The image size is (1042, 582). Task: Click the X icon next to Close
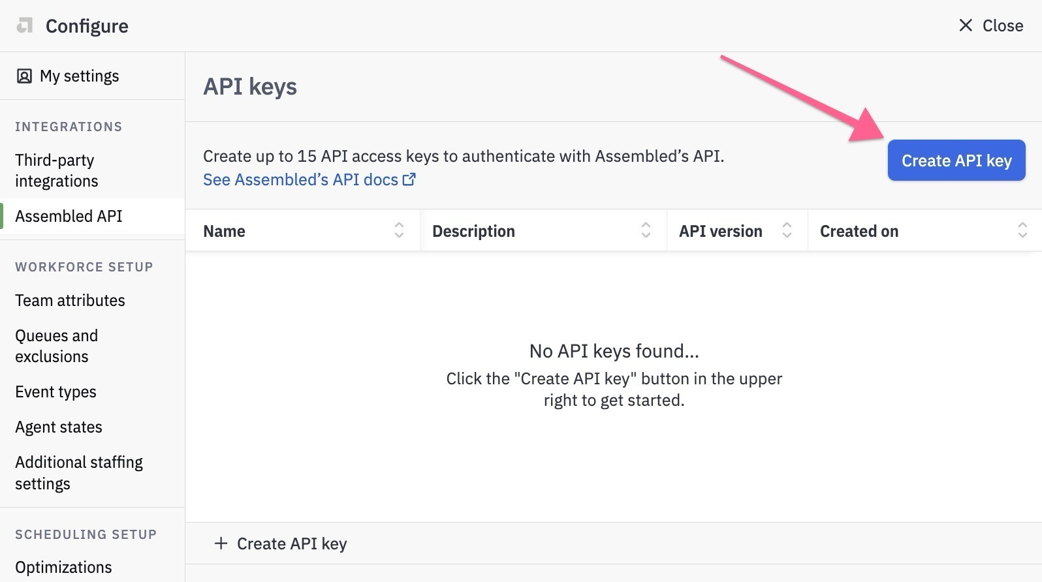tap(966, 25)
